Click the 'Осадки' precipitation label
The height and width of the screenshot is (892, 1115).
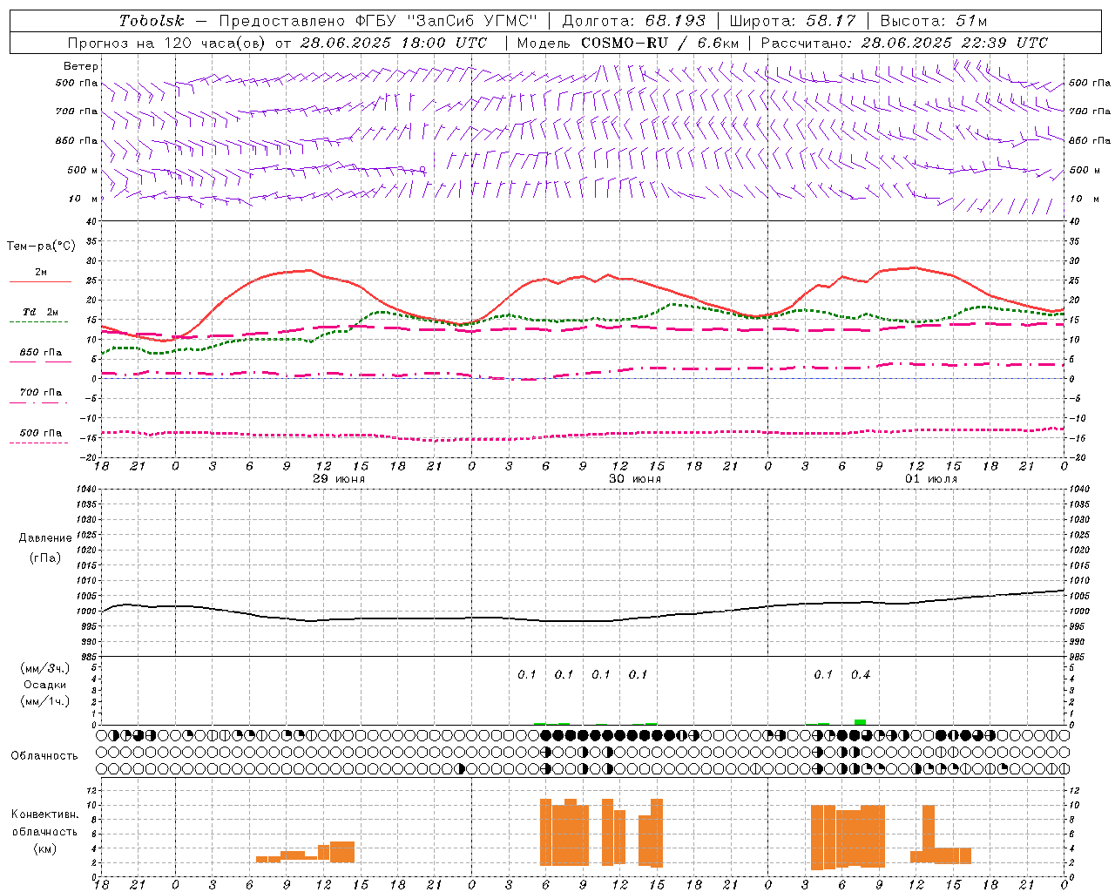(45, 685)
